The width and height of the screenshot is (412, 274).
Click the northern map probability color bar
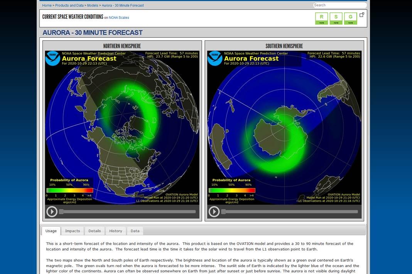(x=69, y=190)
